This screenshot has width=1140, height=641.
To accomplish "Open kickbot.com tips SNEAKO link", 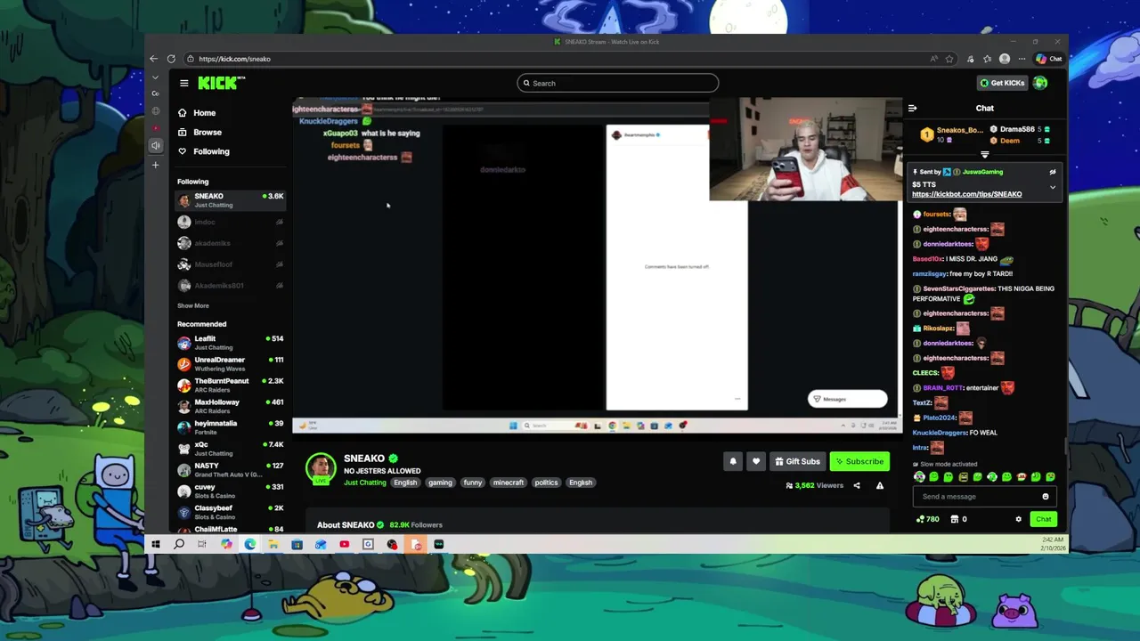I will click(x=966, y=194).
